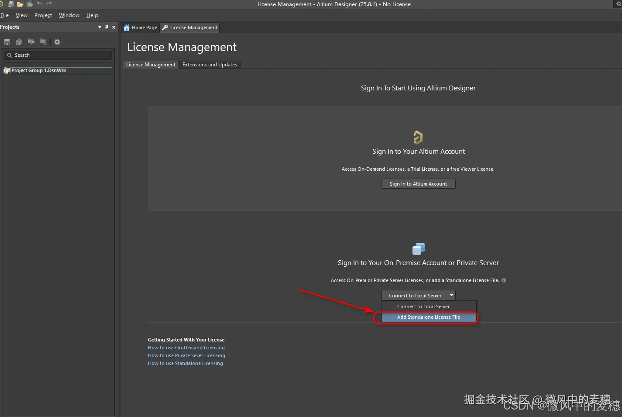Click the Save All icon in title bar
The height and width of the screenshot is (417, 622).
click(x=11, y=4)
